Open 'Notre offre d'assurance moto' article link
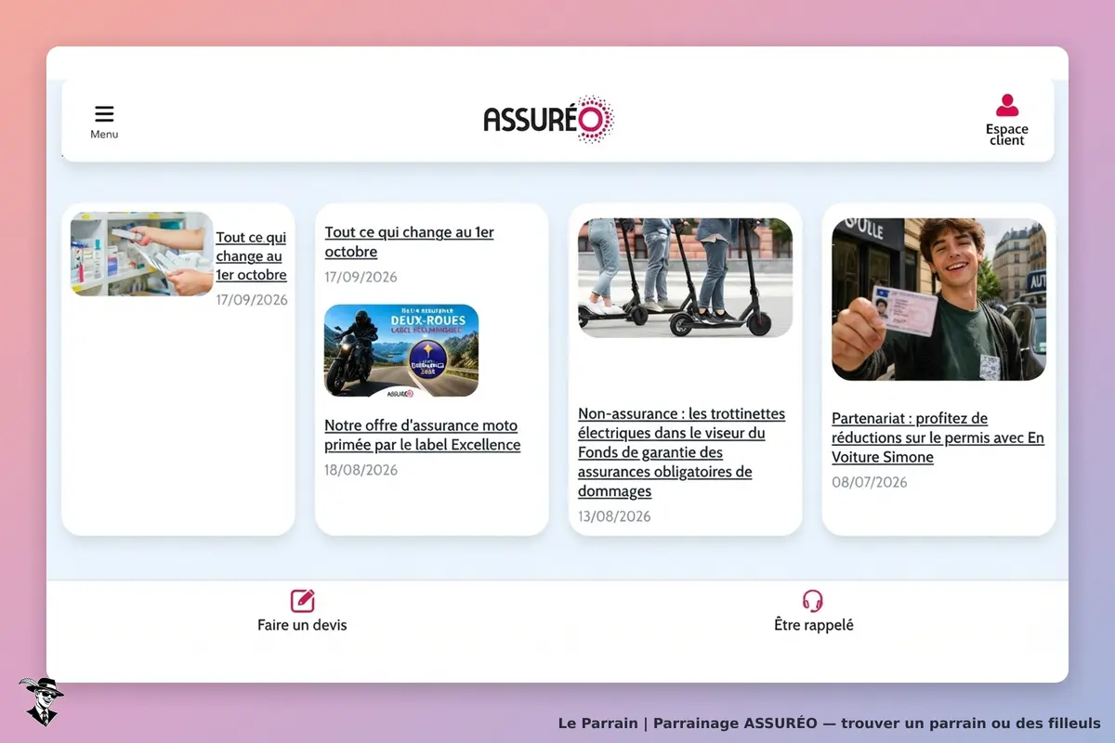This screenshot has width=1115, height=743. 423,436
